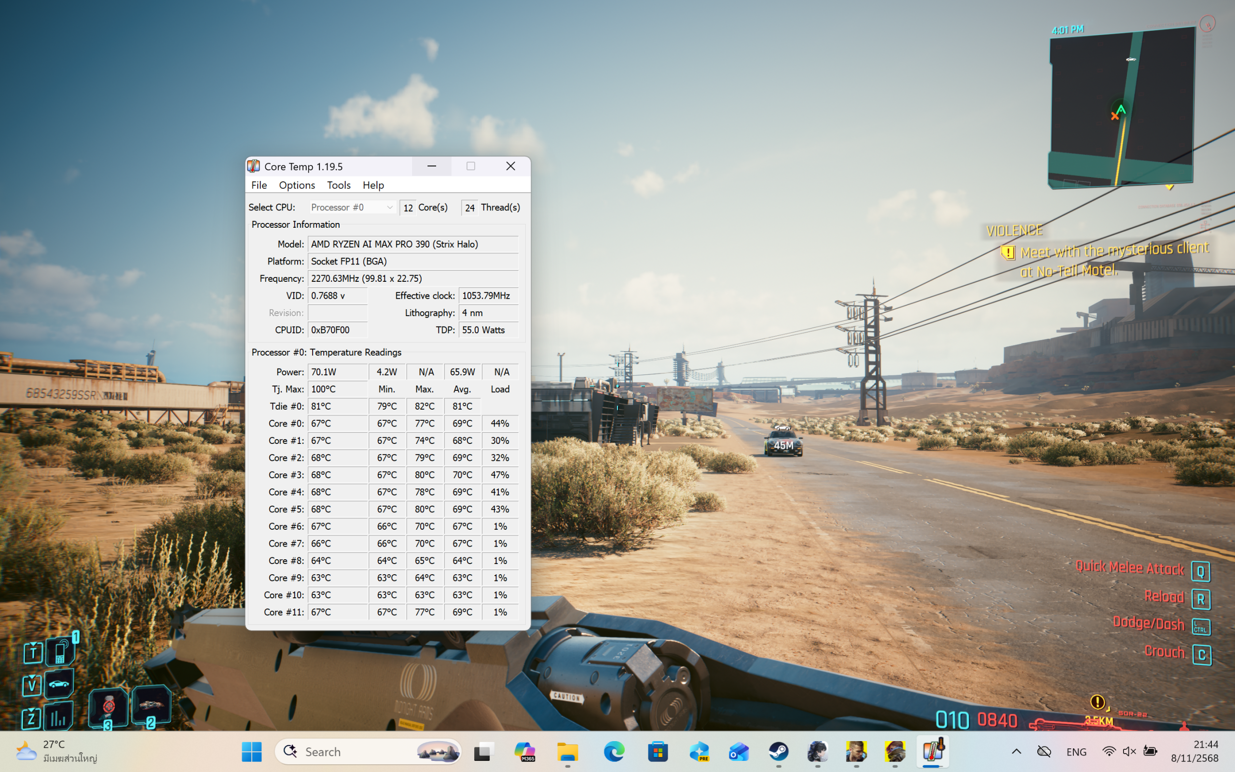Open Microsoft Store from taskbar
Image resolution: width=1235 pixels, height=772 pixels.
658,751
